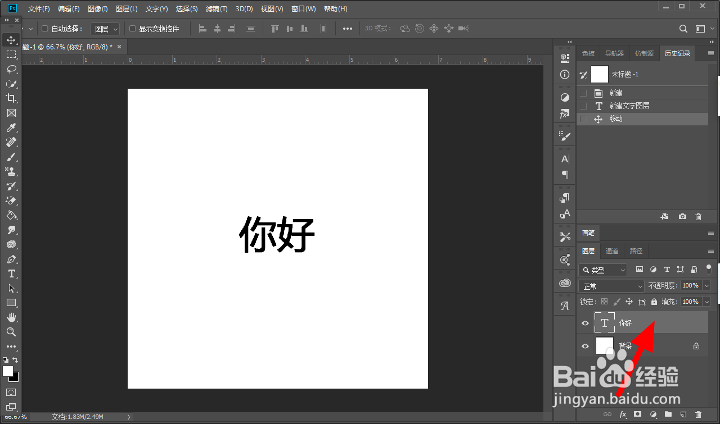This screenshot has width=720, height=424.
Task: Select the Hand tool
Action: pyautogui.click(x=11, y=318)
